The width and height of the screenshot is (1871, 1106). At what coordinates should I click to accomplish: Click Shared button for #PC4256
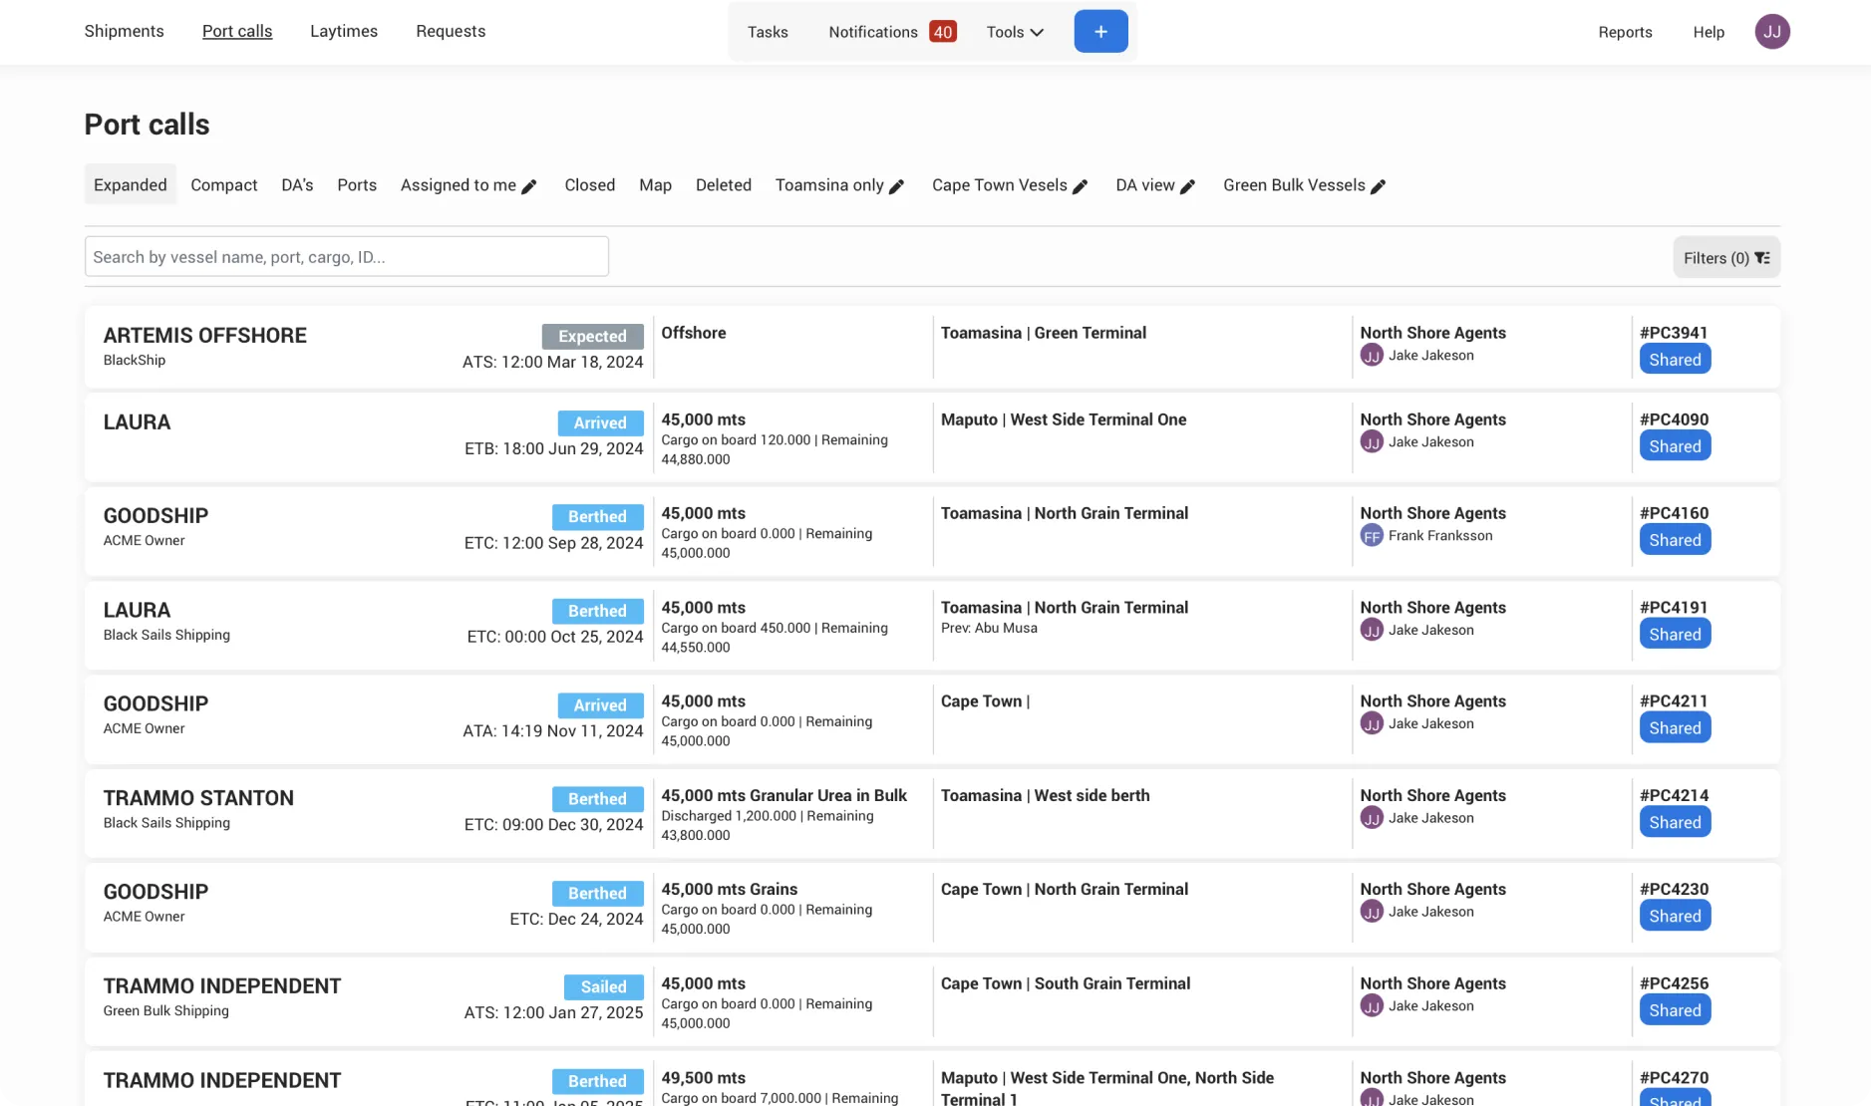coord(1675,1010)
